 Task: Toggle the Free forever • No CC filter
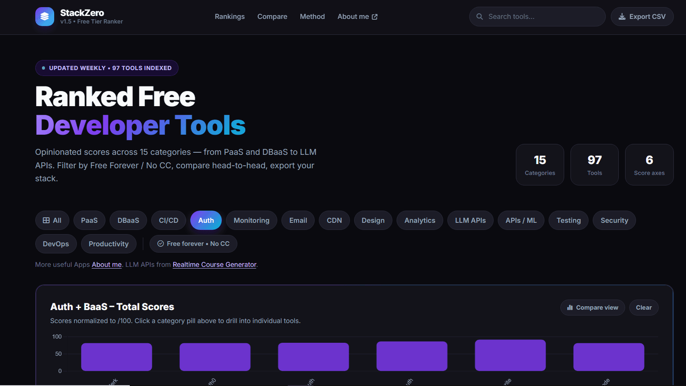[x=193, y=244]
